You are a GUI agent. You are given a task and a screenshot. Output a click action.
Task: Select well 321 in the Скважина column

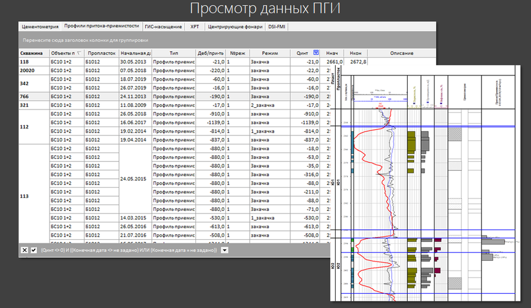(34, 105)
